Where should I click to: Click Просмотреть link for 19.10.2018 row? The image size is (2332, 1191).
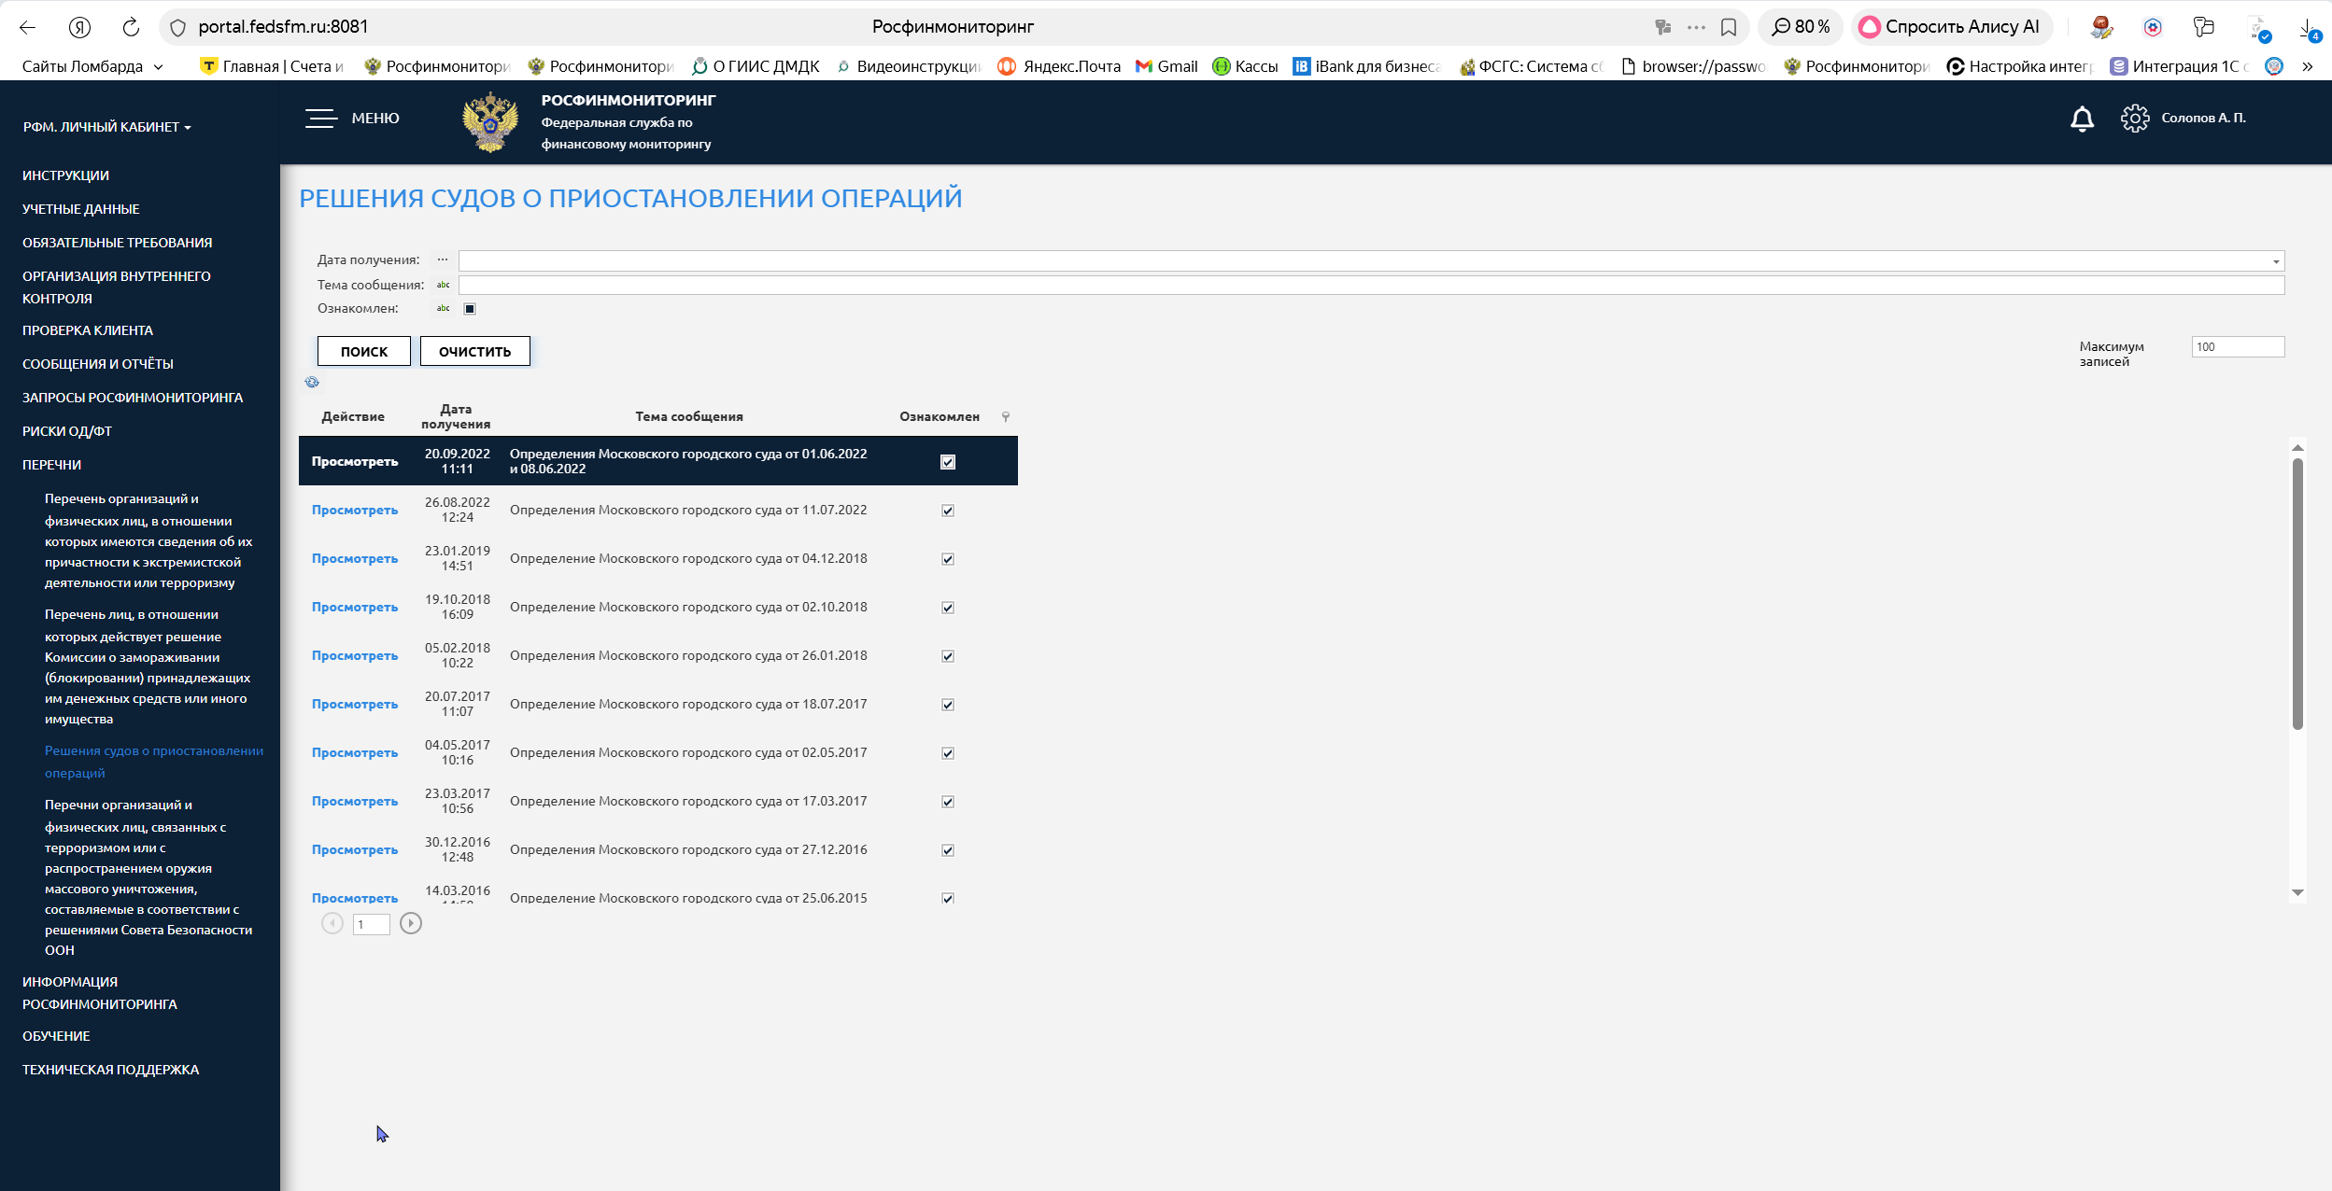(355, 607)
